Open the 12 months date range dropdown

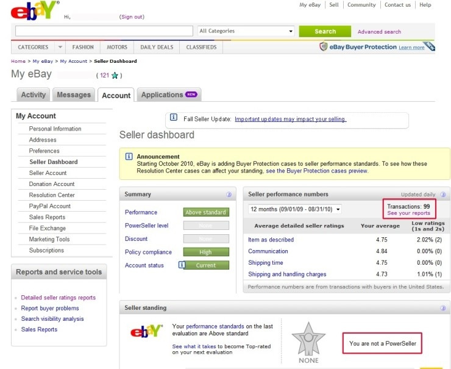click(295, 209)
